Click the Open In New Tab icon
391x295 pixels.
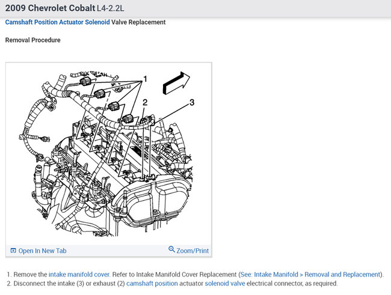coord(13,251)
